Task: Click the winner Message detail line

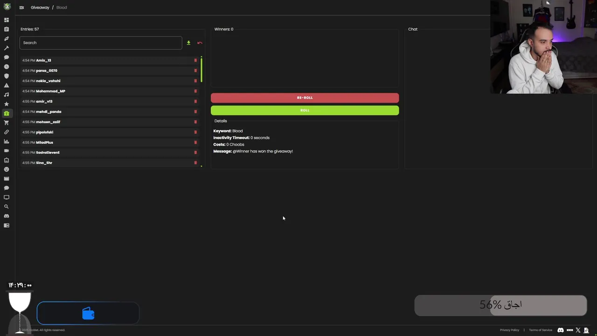Action: [x=253, y=151]
